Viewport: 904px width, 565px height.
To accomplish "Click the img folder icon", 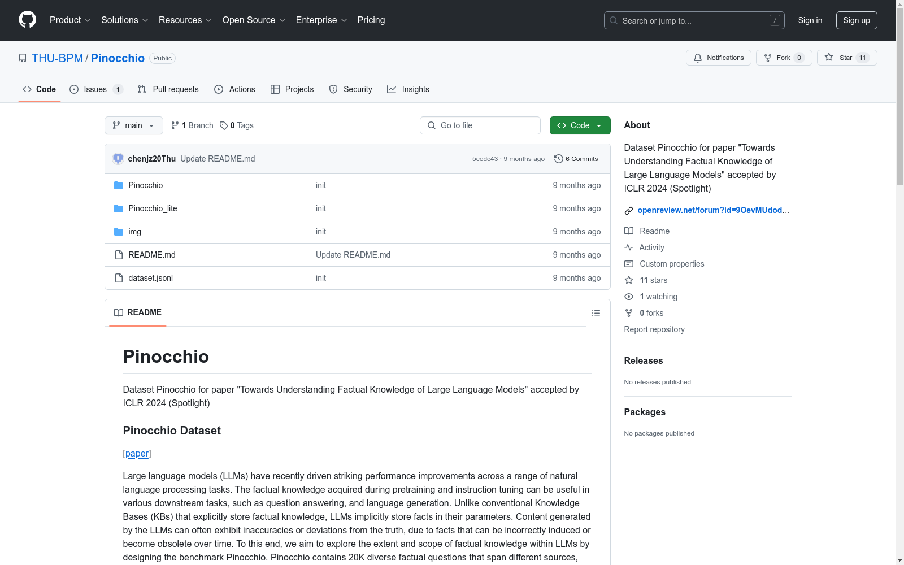I will [x=119, y=232].
